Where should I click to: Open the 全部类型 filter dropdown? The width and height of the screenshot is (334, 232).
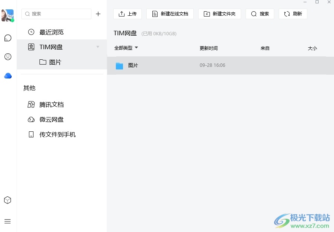click(126, 48)
